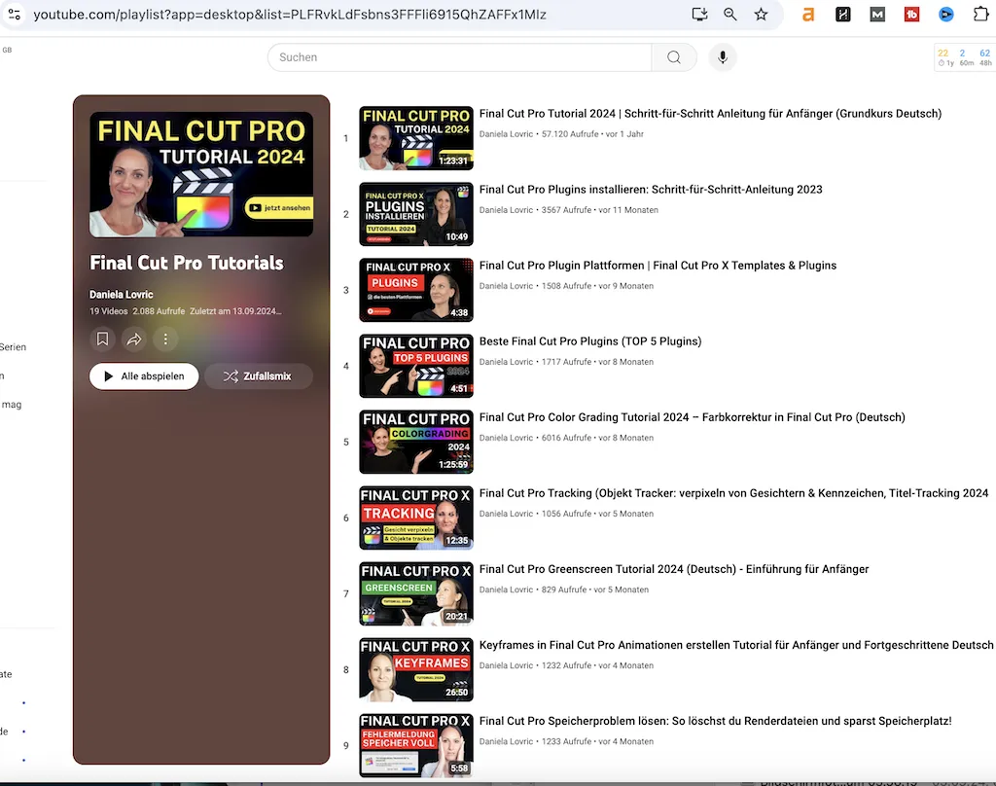Click the stats widget showing 22 2 62
Screen dimensions: 996x786
tap(964, 57)
